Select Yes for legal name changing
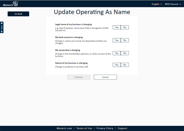184x131 pixels. point(117,27)
